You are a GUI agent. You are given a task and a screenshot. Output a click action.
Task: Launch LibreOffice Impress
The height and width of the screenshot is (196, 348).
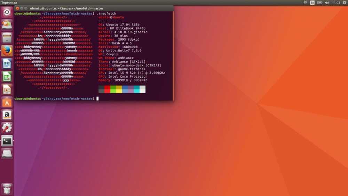(x=7, y=89)
